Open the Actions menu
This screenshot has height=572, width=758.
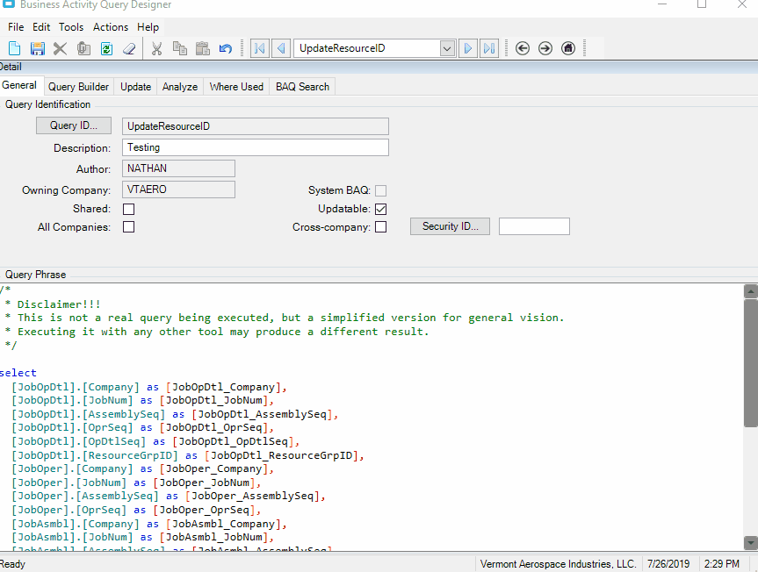111,27
